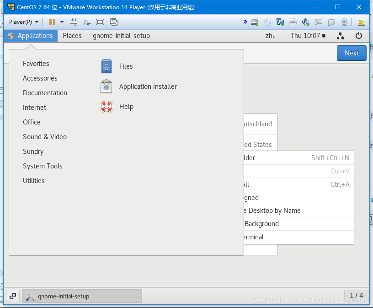Open the Player(P) menu
Image resolution: width=373 pixels, height=308 pixels.
pos(24,22)
